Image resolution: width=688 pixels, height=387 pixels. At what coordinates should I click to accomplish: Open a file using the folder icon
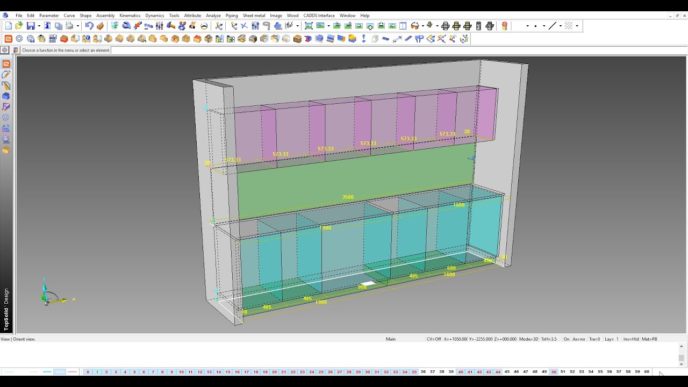click(19, 25)
